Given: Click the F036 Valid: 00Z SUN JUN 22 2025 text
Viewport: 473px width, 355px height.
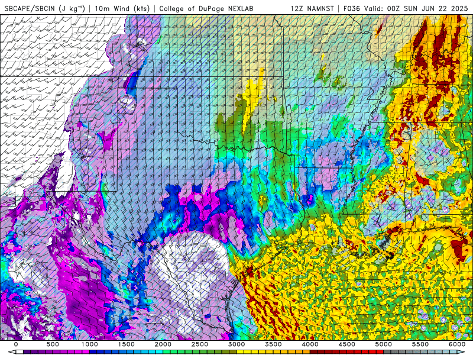Looking at the screenshot, I should coord(406,8).
